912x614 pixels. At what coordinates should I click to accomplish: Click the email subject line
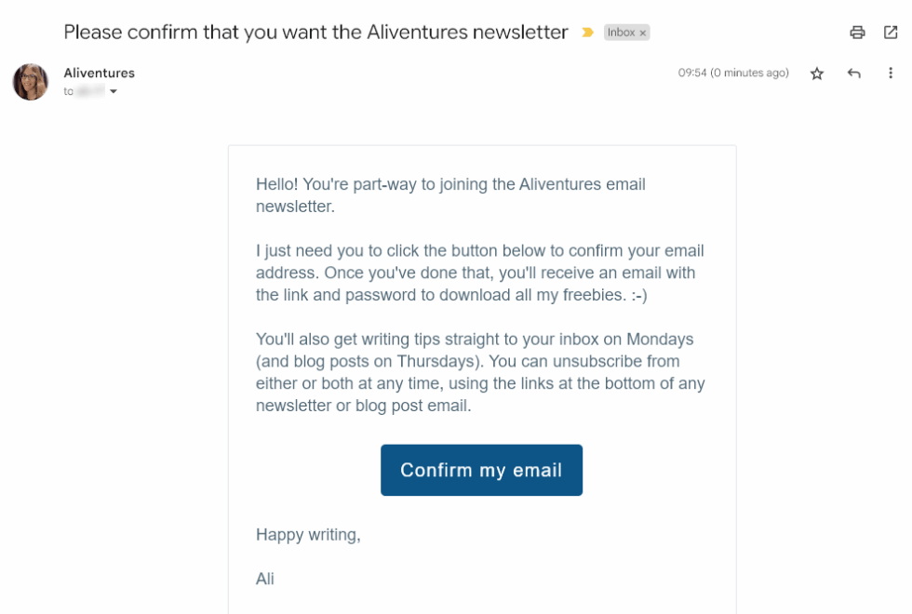[315, 32]
